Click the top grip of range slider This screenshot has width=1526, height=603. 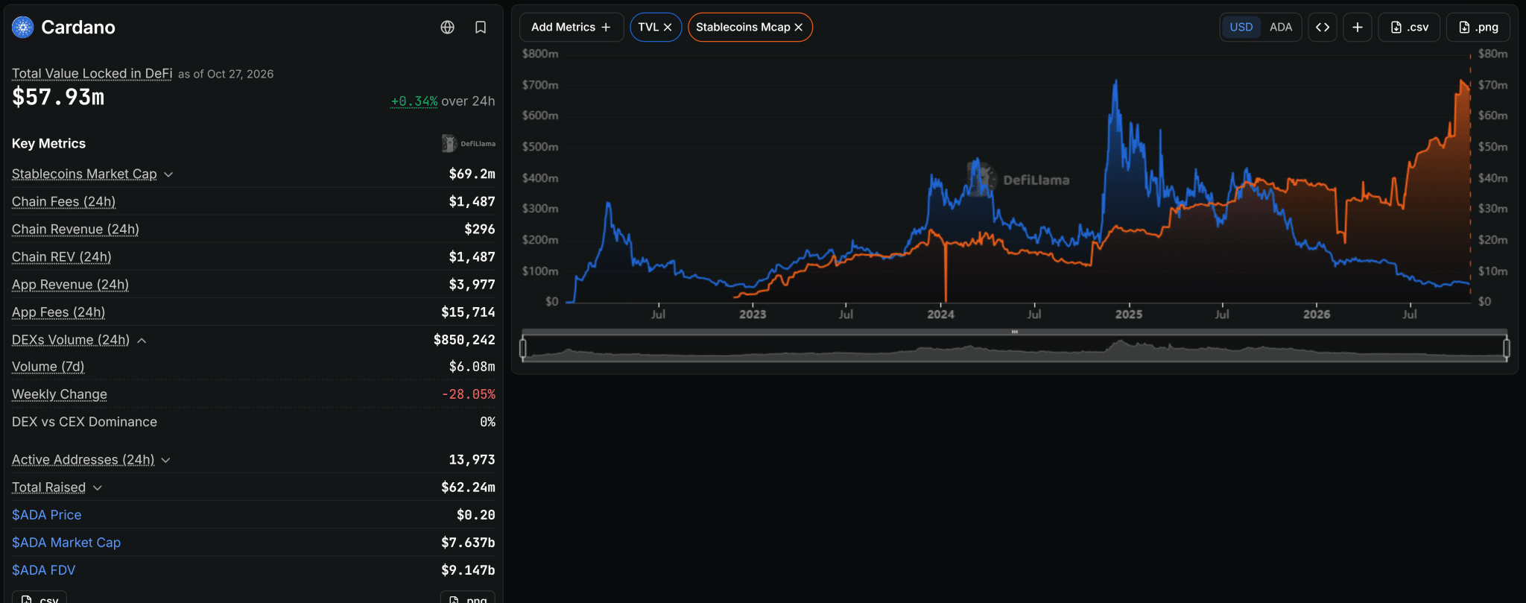tap(1015, 332)
